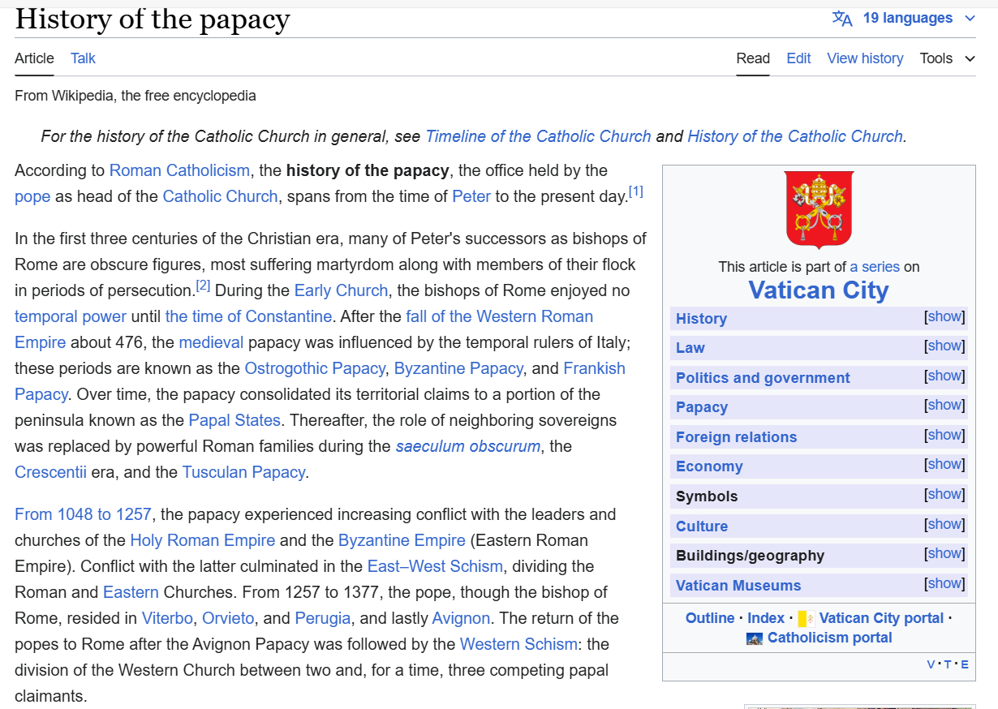Click the Catholicism portal icon
This screenshot has width=998, height=709.
pyautogui.click(x=755, y=638)
